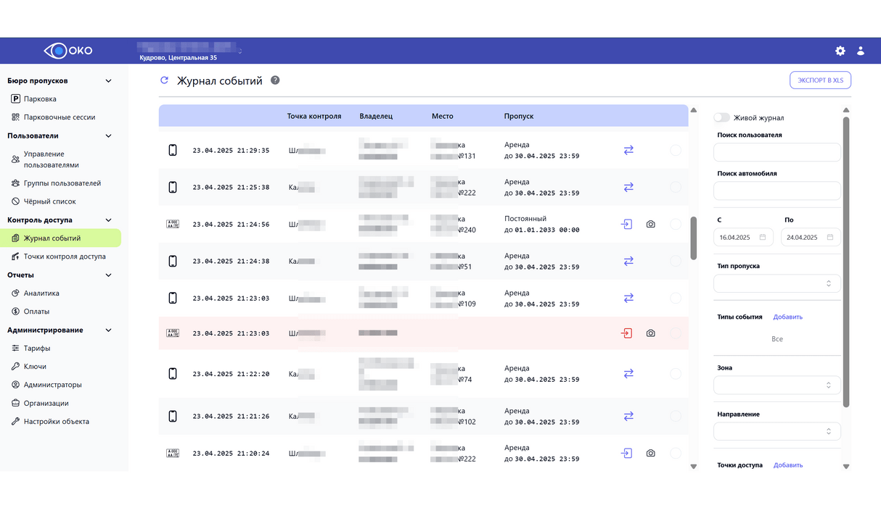Open Парковочные сессии menu item

60,117
